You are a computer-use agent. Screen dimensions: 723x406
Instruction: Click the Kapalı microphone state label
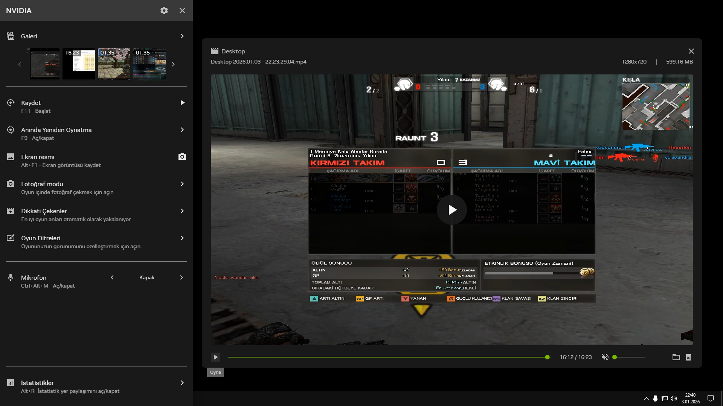pos(147,277)
